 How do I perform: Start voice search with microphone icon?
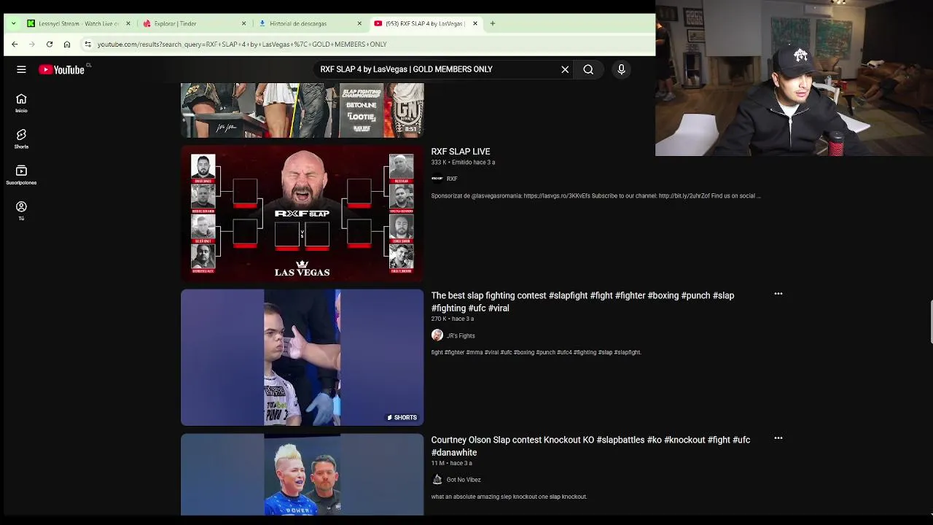tap(621, 69)
